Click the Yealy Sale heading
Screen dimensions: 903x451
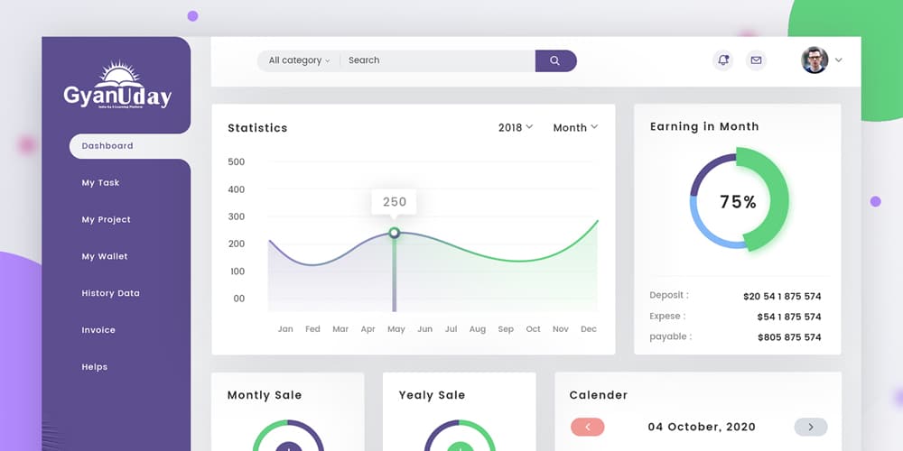pyautogui.click(x=432, y=395)
